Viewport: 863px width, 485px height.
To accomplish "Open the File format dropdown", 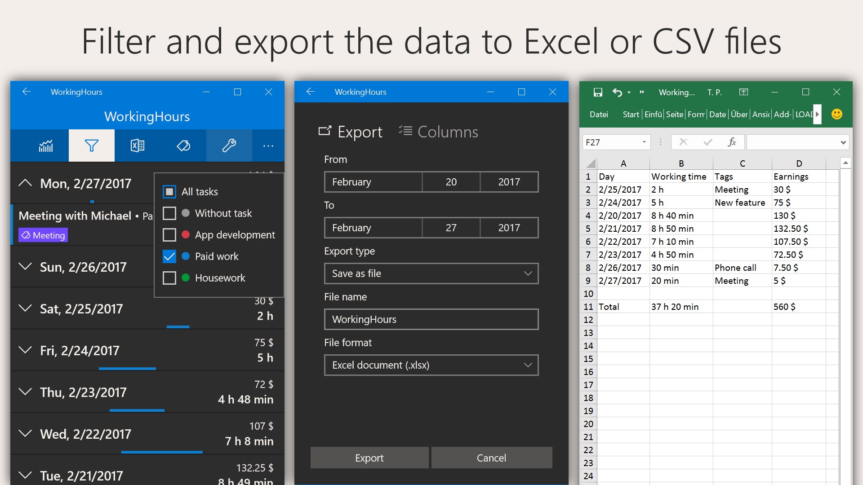I will coord(431,365).
